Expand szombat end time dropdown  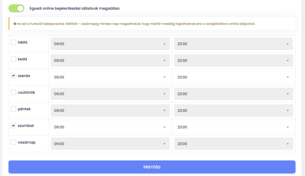click(234, 127)
